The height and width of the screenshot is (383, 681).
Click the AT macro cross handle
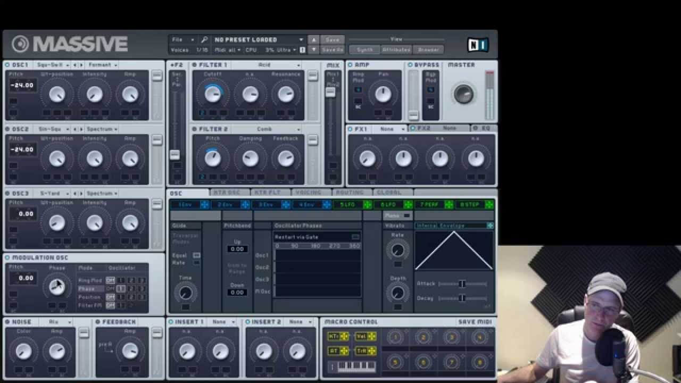pyautogui.click(x=345, y=351)
